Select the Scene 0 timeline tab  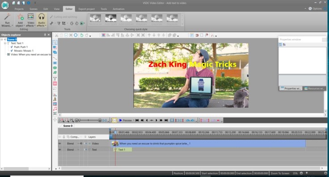pyautogui.click(x=67, y=126)
